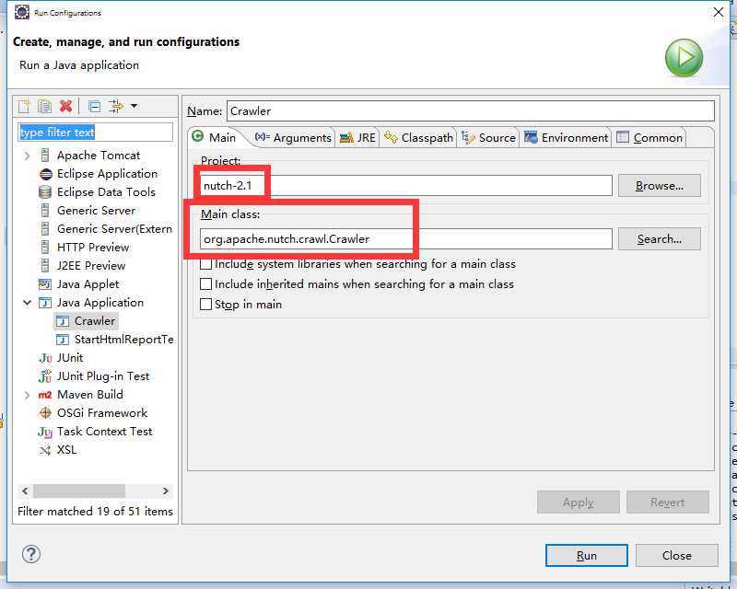Click the Java Application category icon
Image resolution: width=737 pixels, height=589 pixels.
pos(45,303)
